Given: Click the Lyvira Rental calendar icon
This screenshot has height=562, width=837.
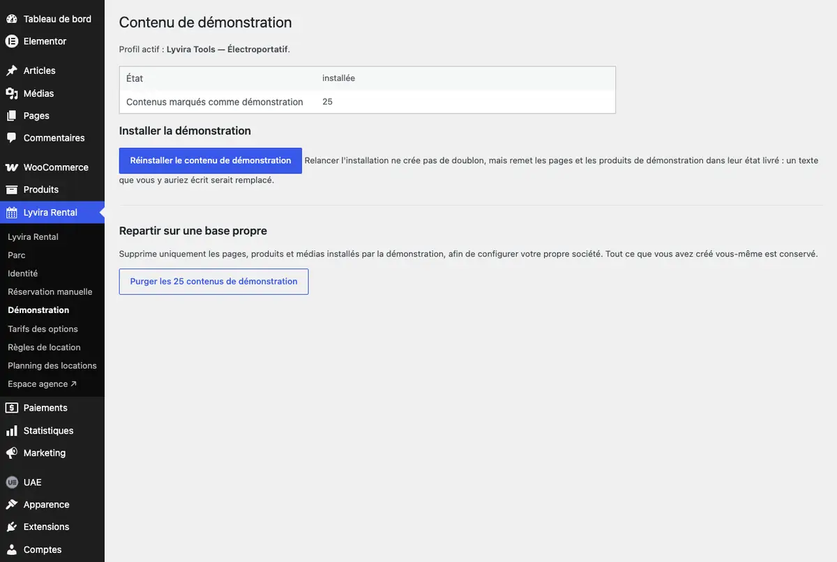Looking at the screenshot, I should pyautogui.click(x=12, y=213).
